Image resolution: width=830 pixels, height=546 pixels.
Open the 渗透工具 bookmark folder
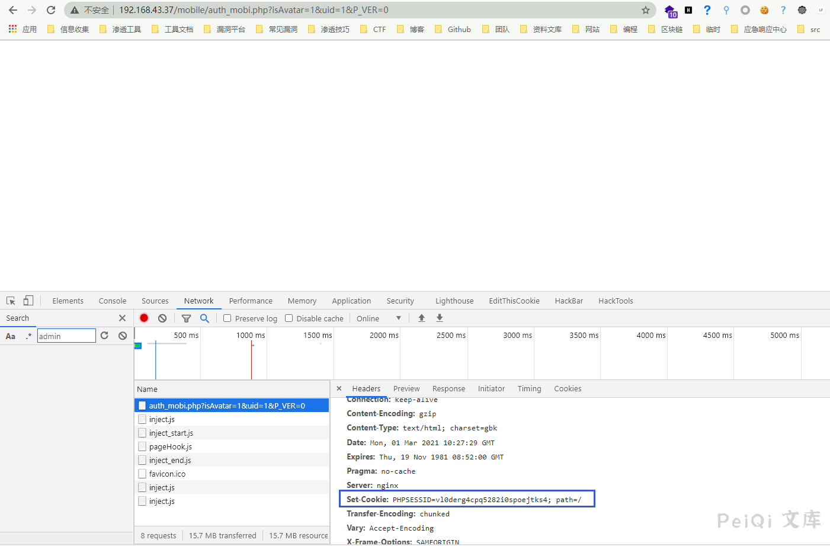(120, 29)
